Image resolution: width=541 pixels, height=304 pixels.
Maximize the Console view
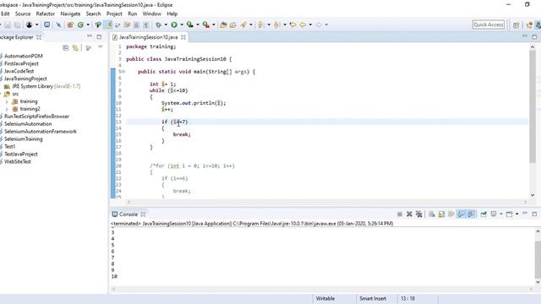pyautogui.click(x=534, y=214)
